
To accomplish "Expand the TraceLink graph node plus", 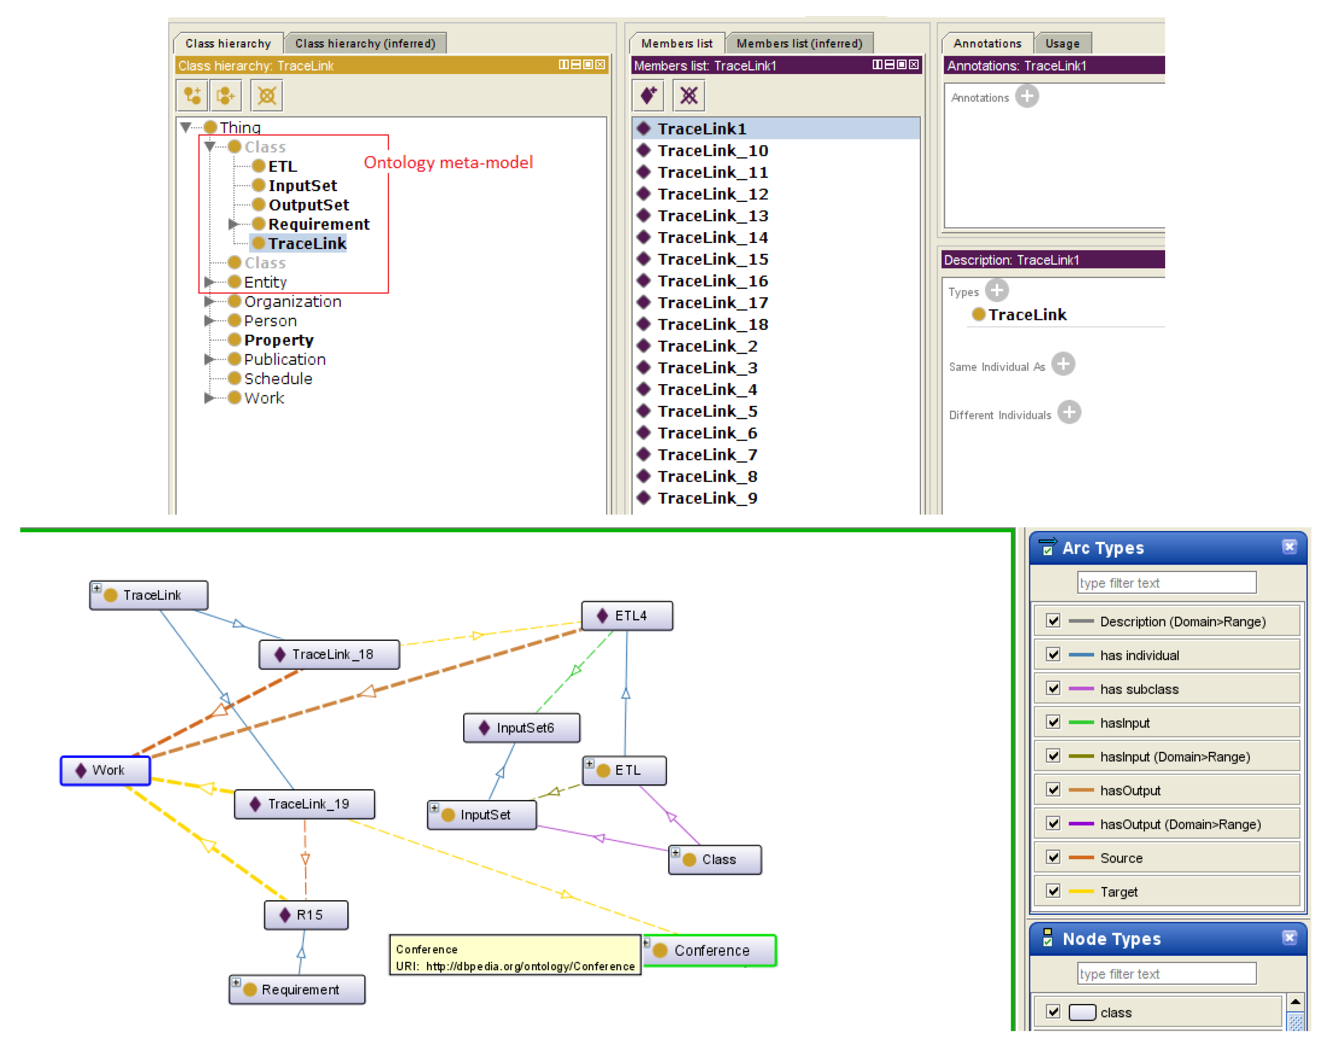I will pos(97,588).
